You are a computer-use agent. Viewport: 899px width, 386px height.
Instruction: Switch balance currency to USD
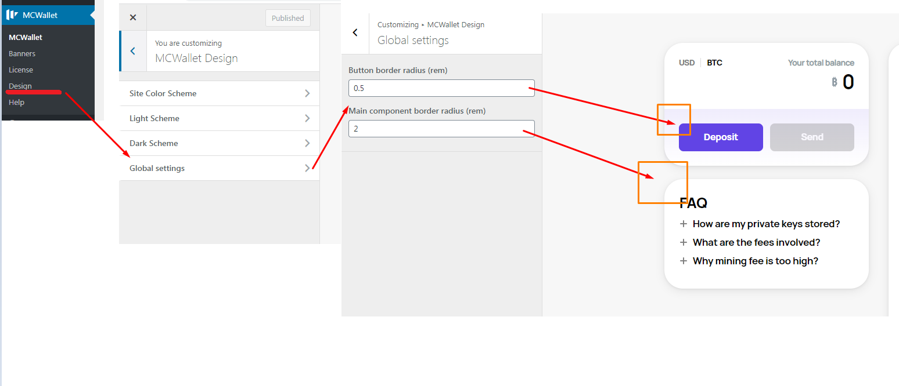coord(686,63)
